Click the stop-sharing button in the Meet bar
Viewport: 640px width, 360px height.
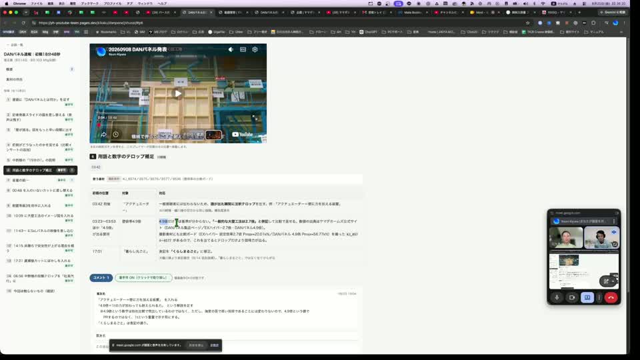pyautogui.click(x=196, y=345)
